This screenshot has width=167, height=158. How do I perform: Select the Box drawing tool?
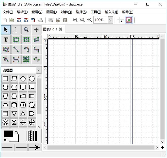click(x=16, y=40)
